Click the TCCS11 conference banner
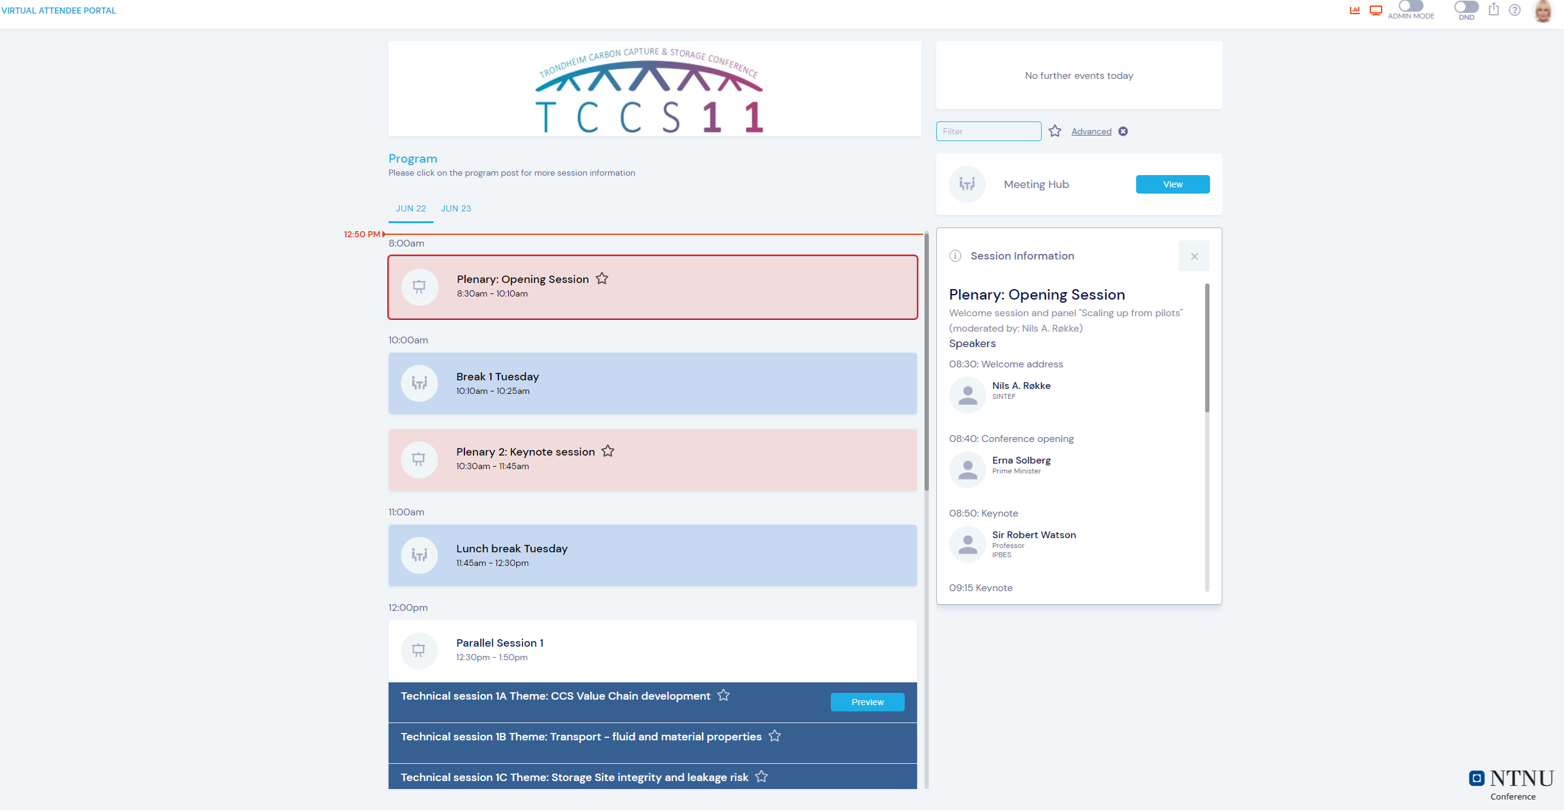Viewport: 1564px width, 810px height. (x=654, y=89)
